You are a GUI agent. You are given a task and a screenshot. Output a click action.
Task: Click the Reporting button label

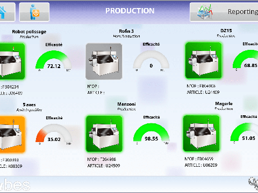click(243, 12)
